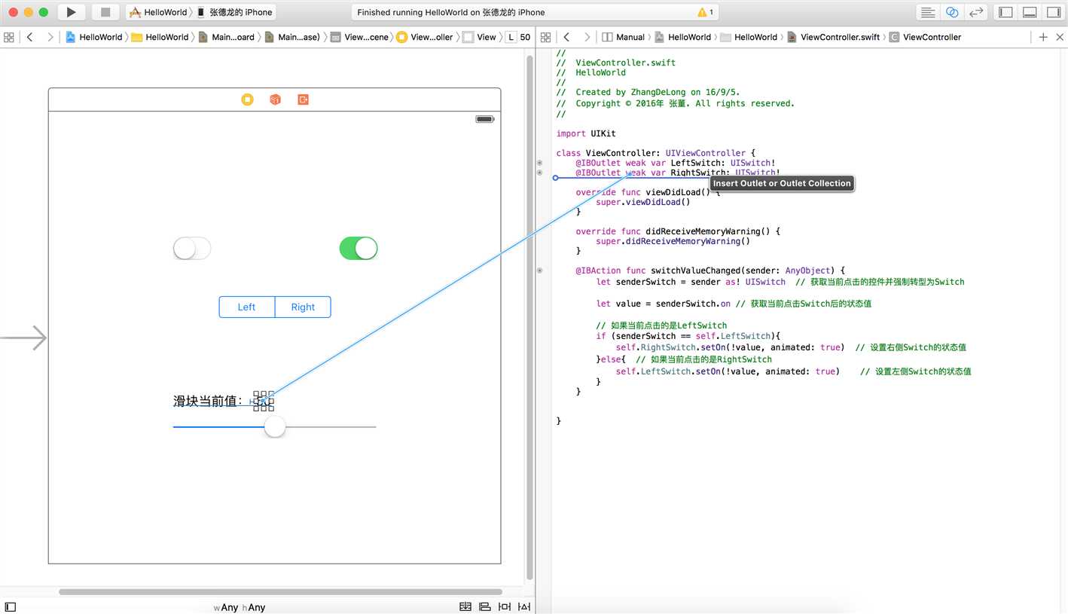This screenshot has width=1068, height=614.
Task: Turn on the left switch
Action: coord(192,248)
